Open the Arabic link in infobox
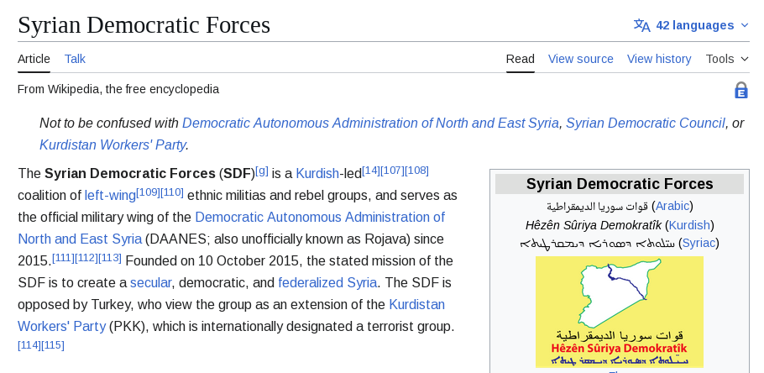The height and width of the screenshot is (373, 764). (672, 207)
